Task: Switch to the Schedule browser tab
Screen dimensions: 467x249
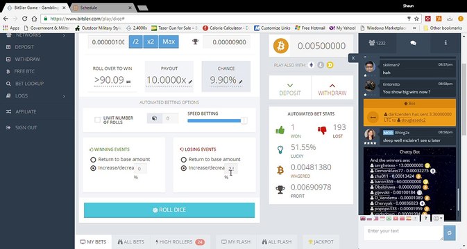Action: [x=103, y=8]
